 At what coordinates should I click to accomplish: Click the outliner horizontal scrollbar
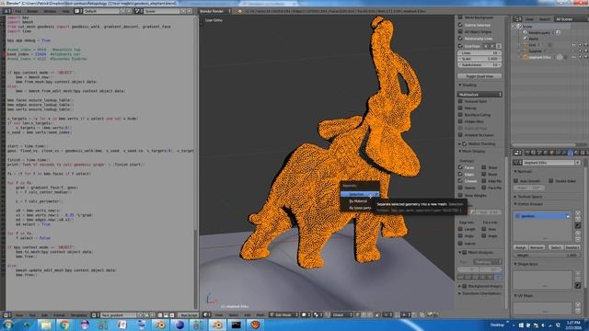tap(544, 145)
